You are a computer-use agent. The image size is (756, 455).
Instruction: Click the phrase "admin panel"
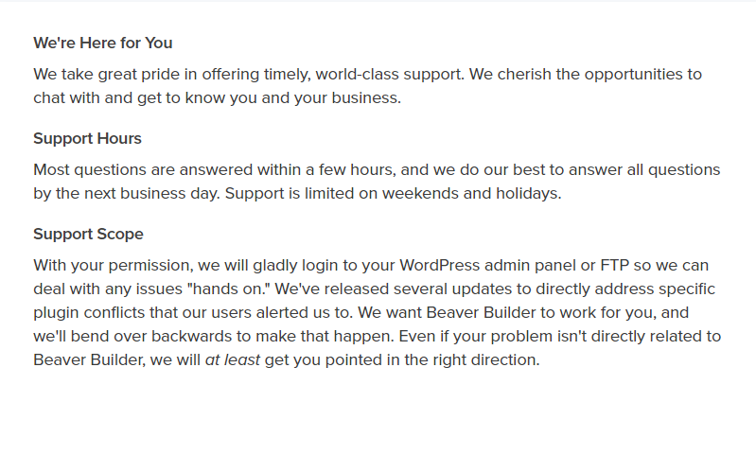[530, 266]
